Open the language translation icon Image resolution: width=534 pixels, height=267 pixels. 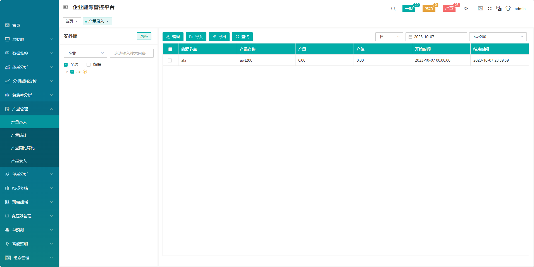(499, 9)
